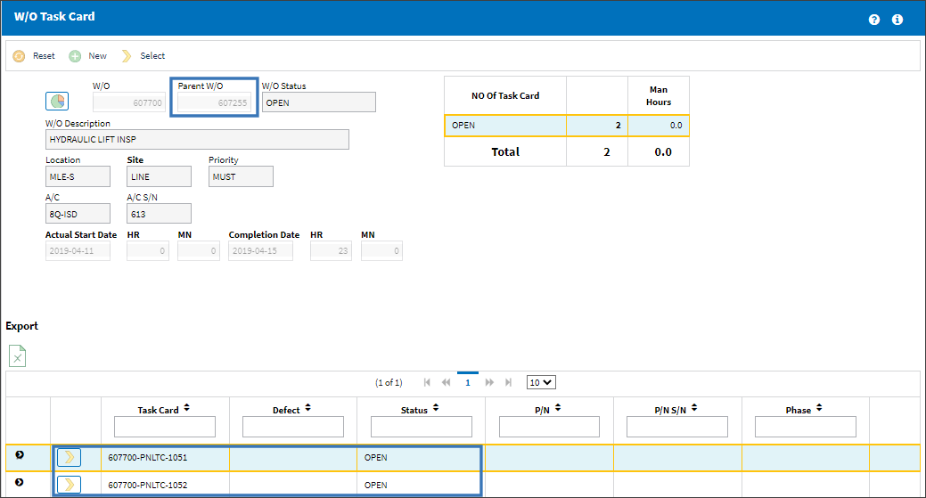Click the Reset icon
926x498 pixels.
(19, 56)
